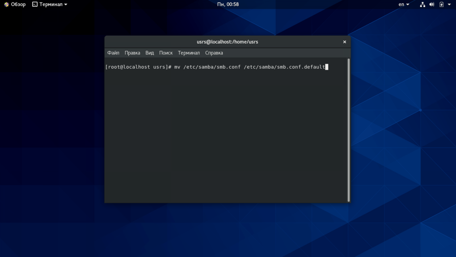Click the wired network status icon
Screen dimensions: 456x257
(x=422, y=4)
